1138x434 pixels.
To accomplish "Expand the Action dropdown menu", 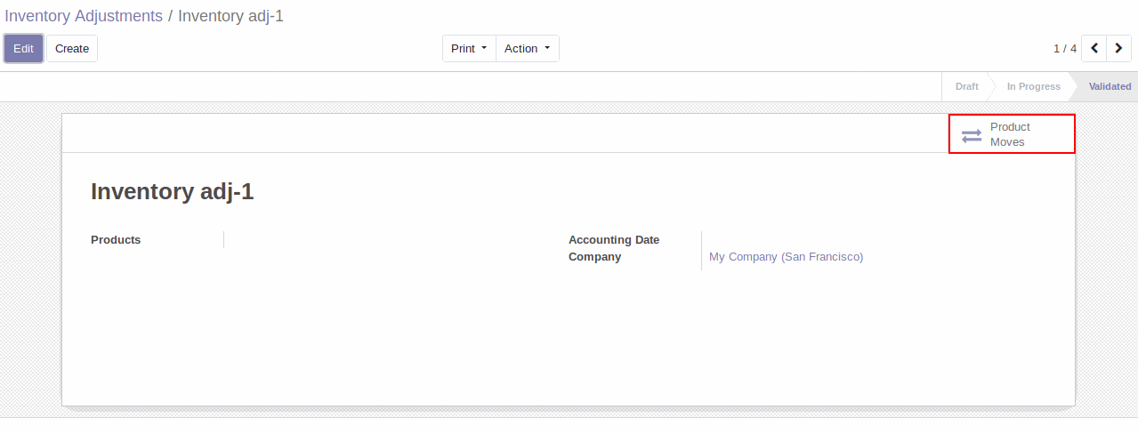I will pos(528,49).
